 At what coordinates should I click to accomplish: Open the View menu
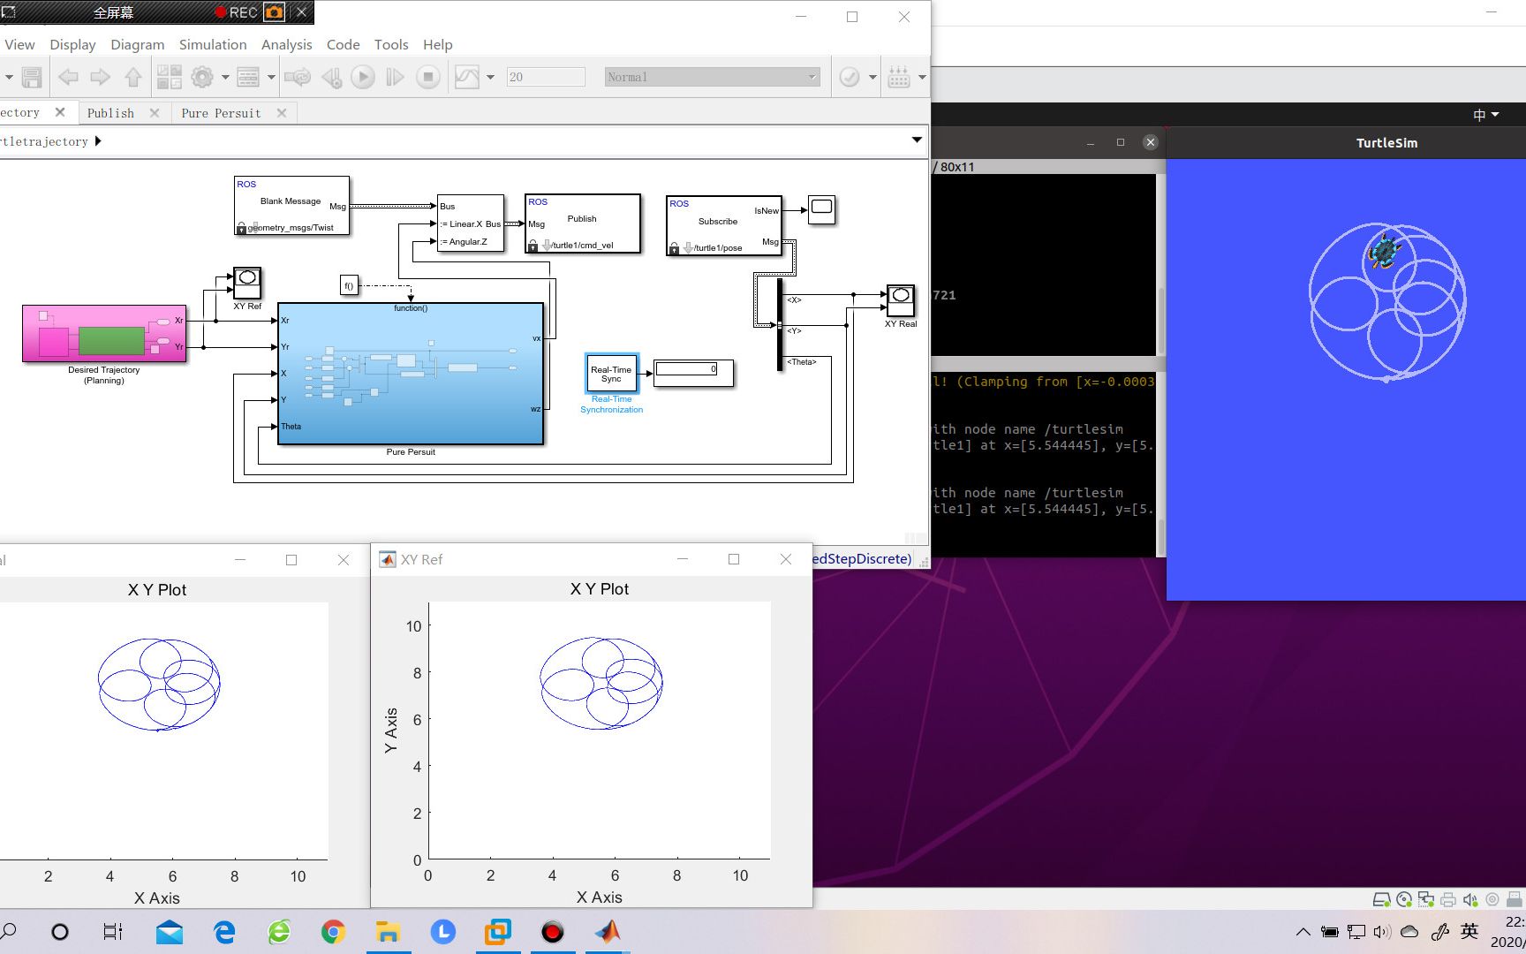[19, 44]
